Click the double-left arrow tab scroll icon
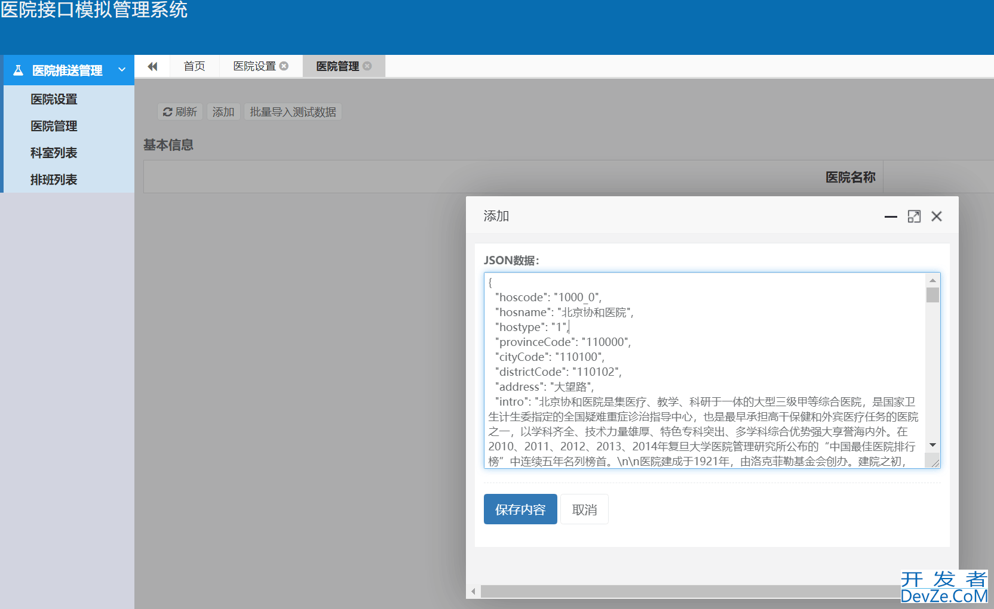Image resolution: width=994 pixels, height=609 pixels. (x=152, y=66)
